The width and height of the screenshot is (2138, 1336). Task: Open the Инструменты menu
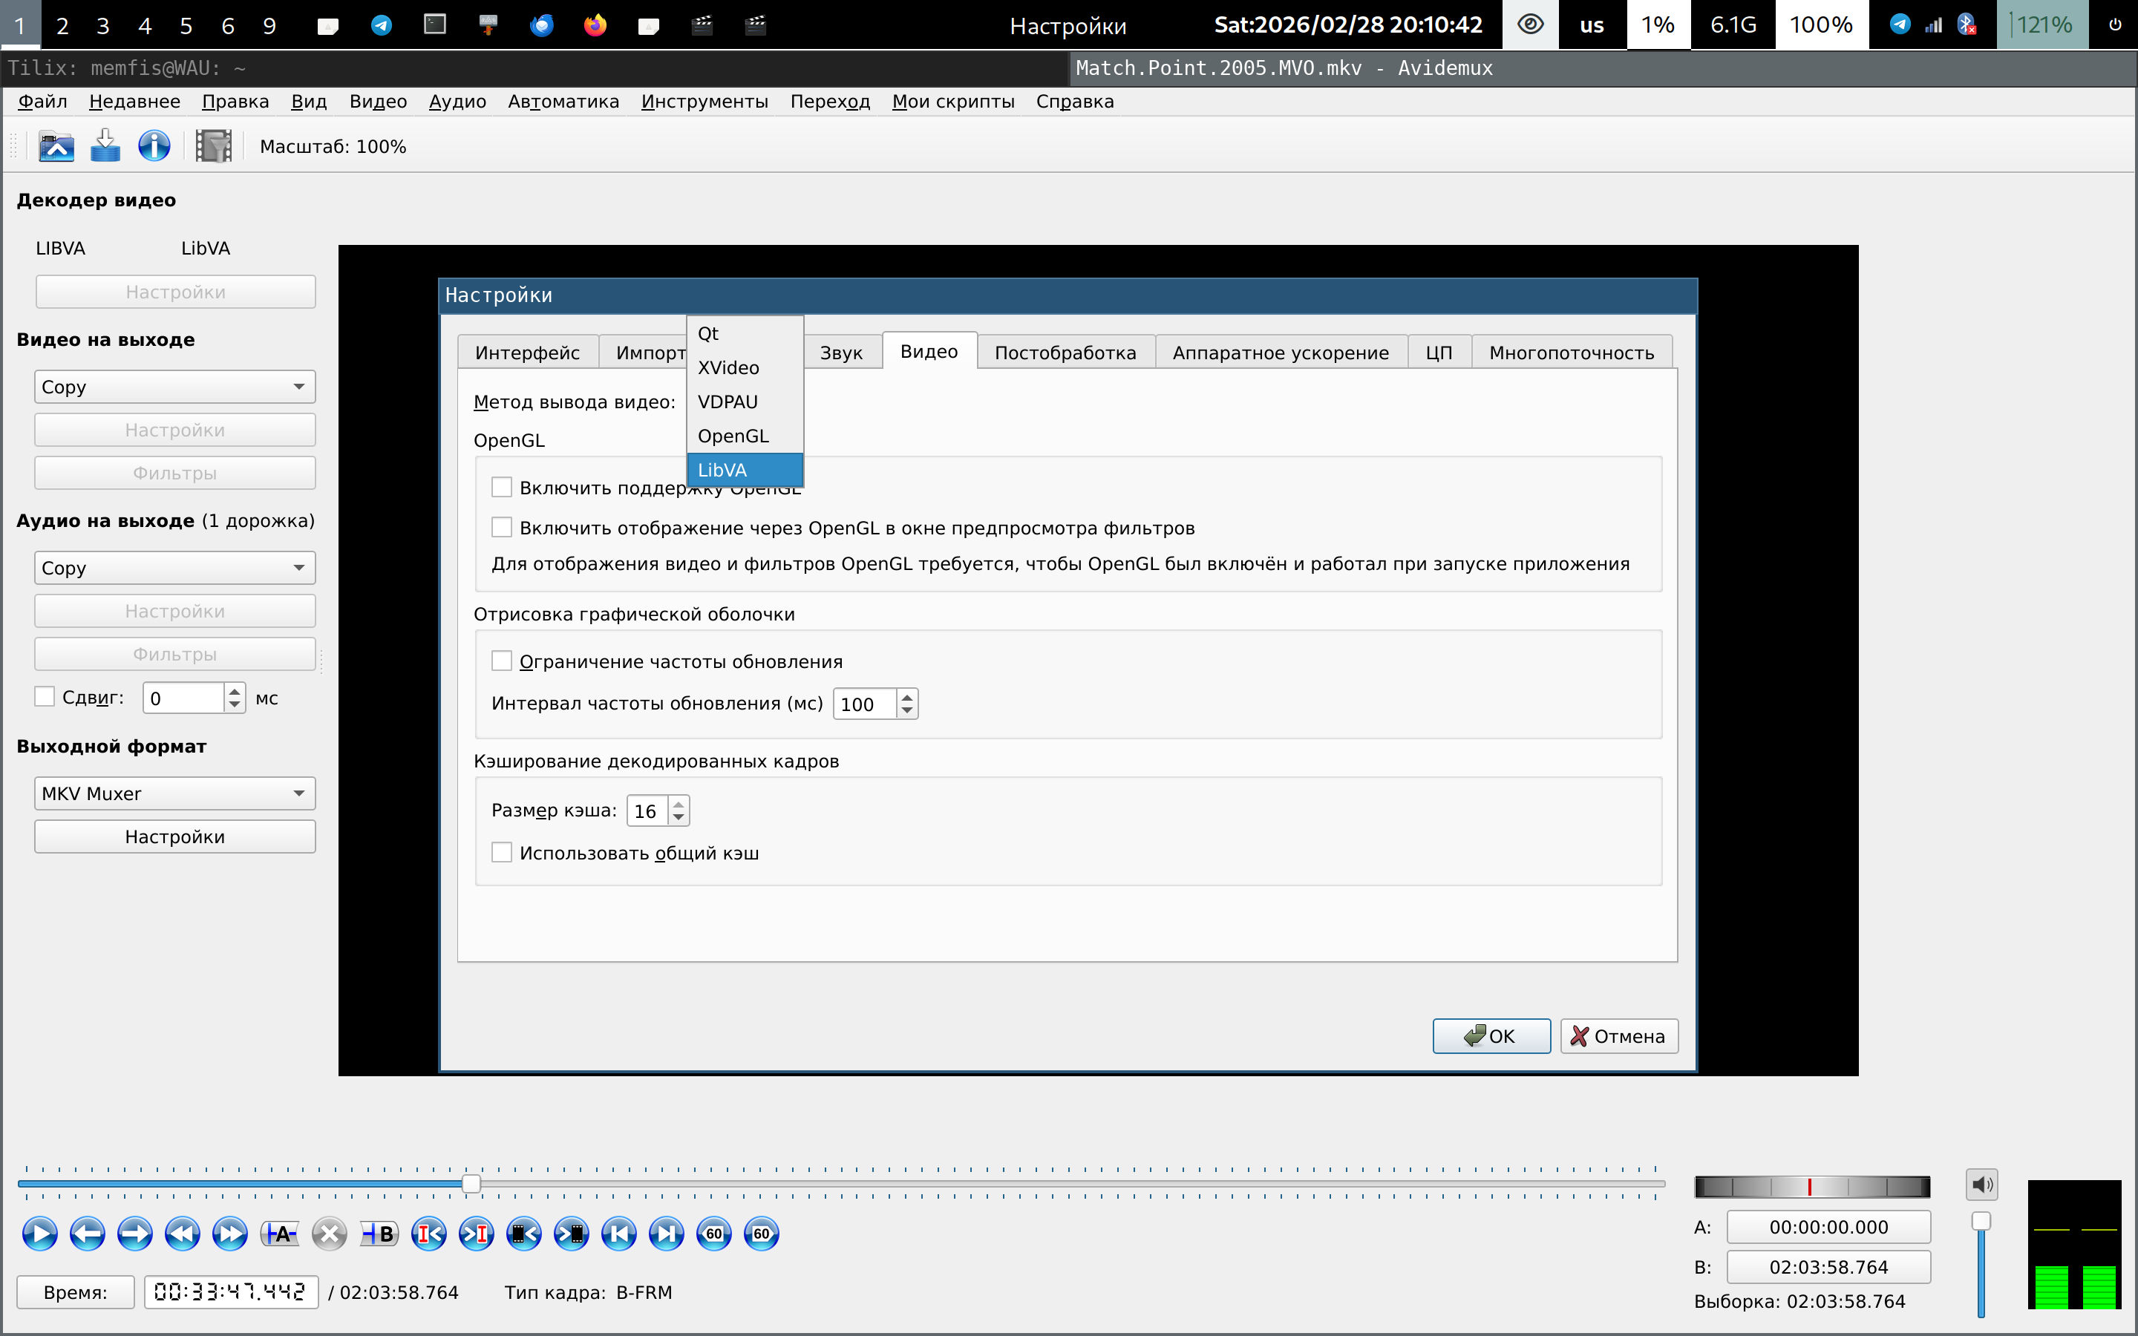coord(704,102)
